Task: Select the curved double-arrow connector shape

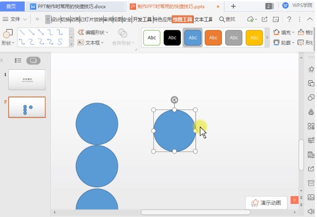Action: coord(50,42)
